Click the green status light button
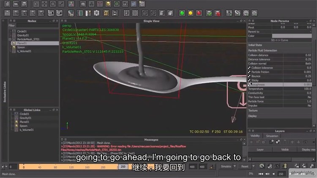The image size is (317, 178). 182,13
